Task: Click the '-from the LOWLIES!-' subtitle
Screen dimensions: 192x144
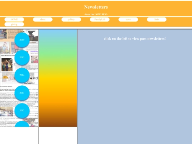Action: pyautogui.click(x=96, y=14)
